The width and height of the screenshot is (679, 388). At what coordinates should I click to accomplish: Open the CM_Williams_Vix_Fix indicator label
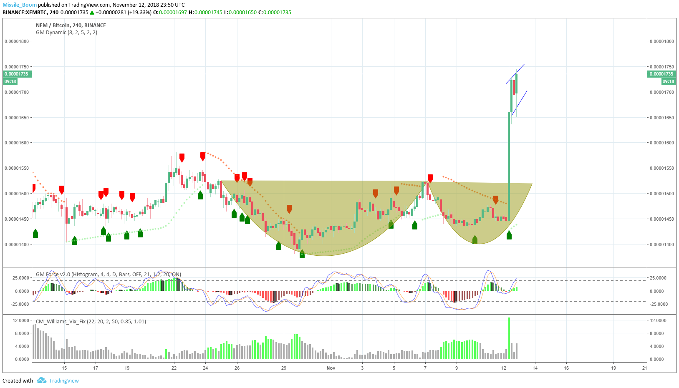point(91,322)
